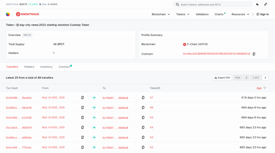
Task: Toggle dark mode with moon icon
Action: (258, 4)
